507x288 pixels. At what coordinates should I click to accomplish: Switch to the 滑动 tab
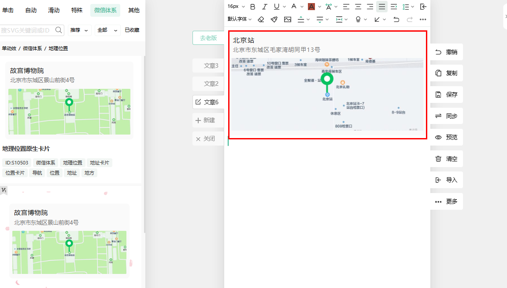click(54, 11)
